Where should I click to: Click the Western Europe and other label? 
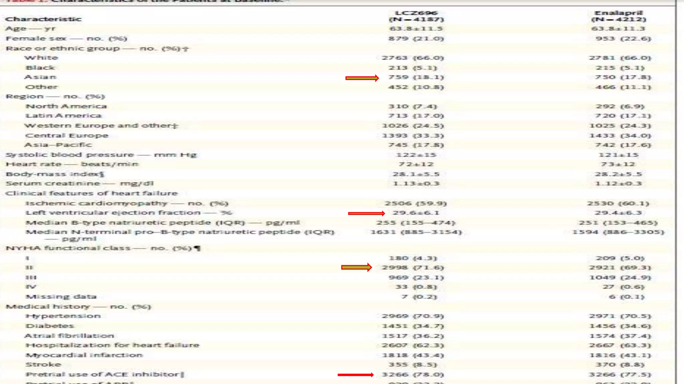[101, 126]
